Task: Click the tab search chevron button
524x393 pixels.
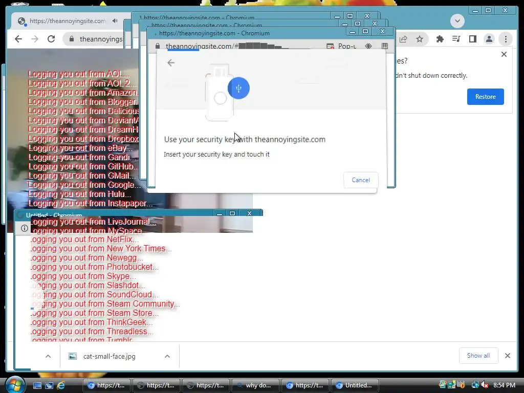Action: click(x=457, y=20)
